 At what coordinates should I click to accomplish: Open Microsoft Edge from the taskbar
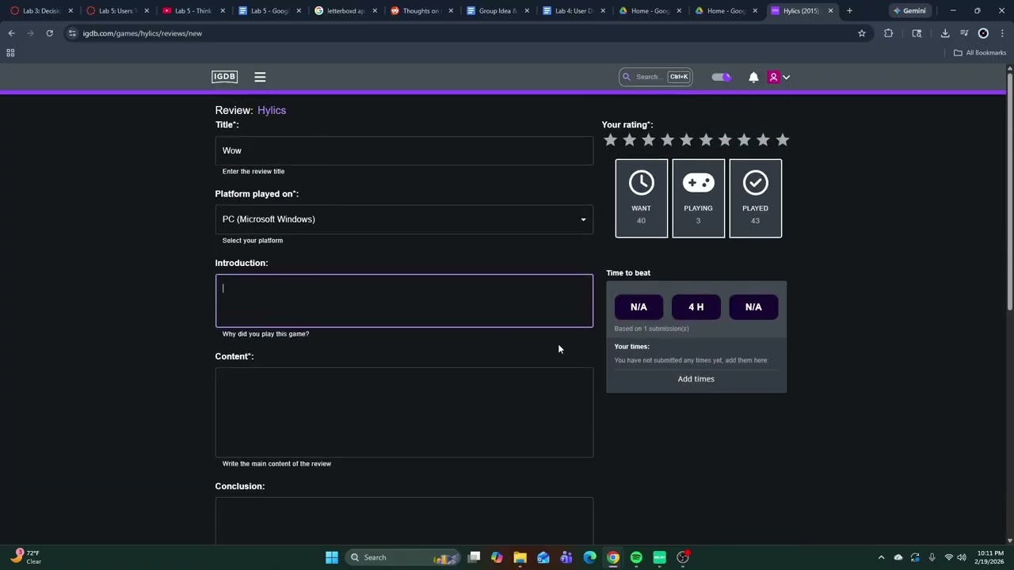[589, 557]
